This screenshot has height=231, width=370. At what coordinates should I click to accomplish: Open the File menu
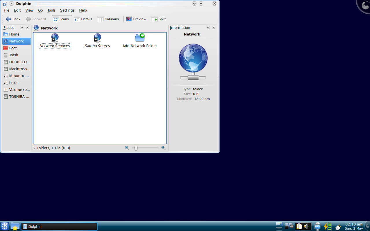coord(6,10)
